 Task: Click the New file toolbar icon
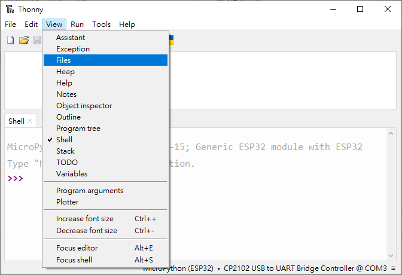point(11,40)
